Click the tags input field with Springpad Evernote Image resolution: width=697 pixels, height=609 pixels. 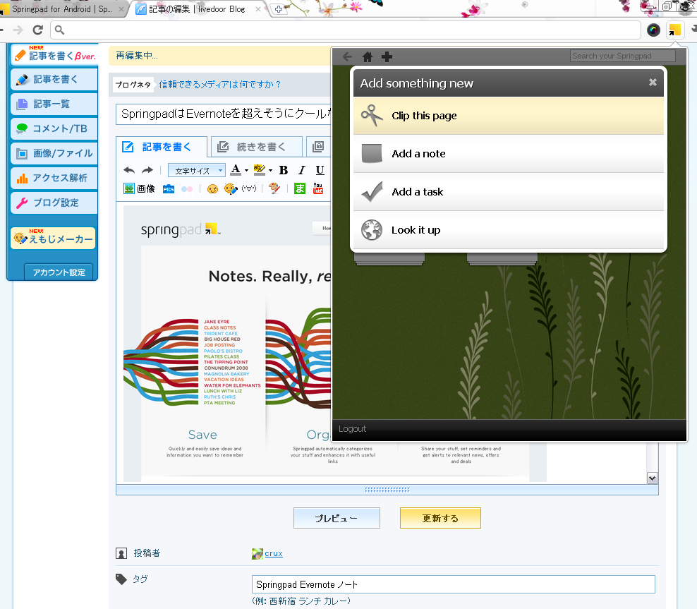pyautogui.click(x=454, y=584)
